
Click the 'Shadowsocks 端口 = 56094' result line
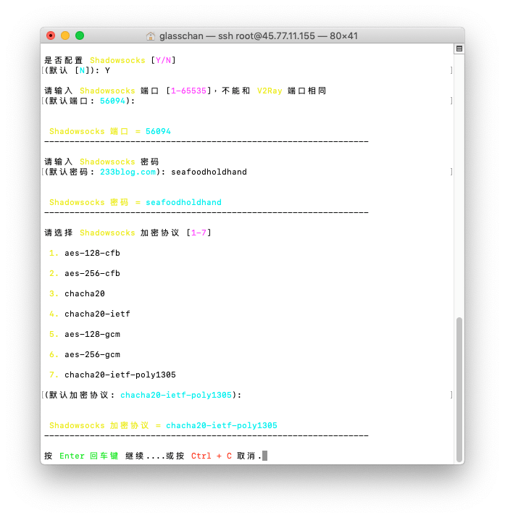click(110, 131)
